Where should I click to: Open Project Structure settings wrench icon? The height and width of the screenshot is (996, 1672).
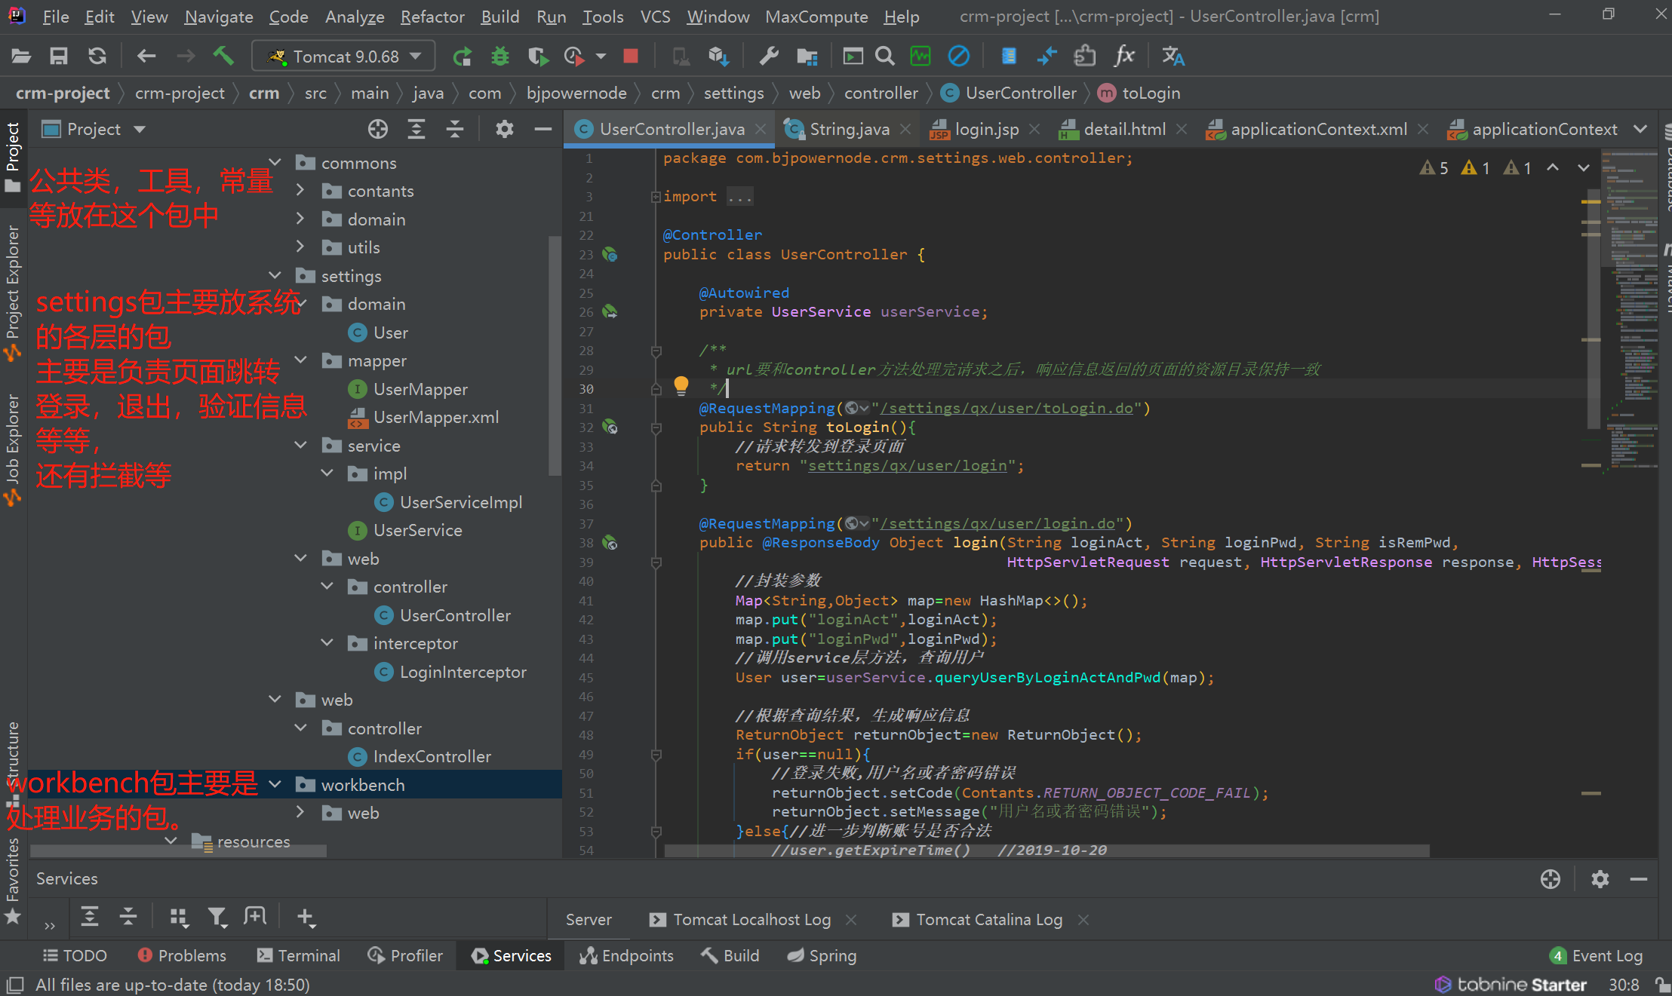point(769,56)
